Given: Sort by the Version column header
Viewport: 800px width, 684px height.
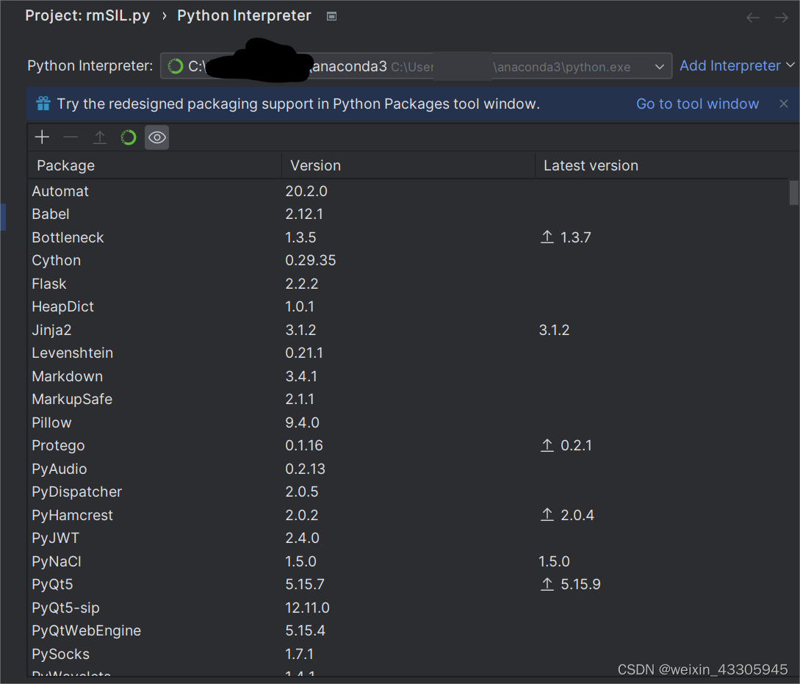Looking at the screenshot, I should 408,165.
